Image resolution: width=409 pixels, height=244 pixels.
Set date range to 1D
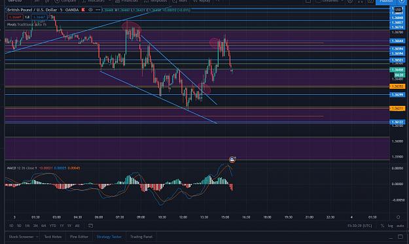[11, 226]
